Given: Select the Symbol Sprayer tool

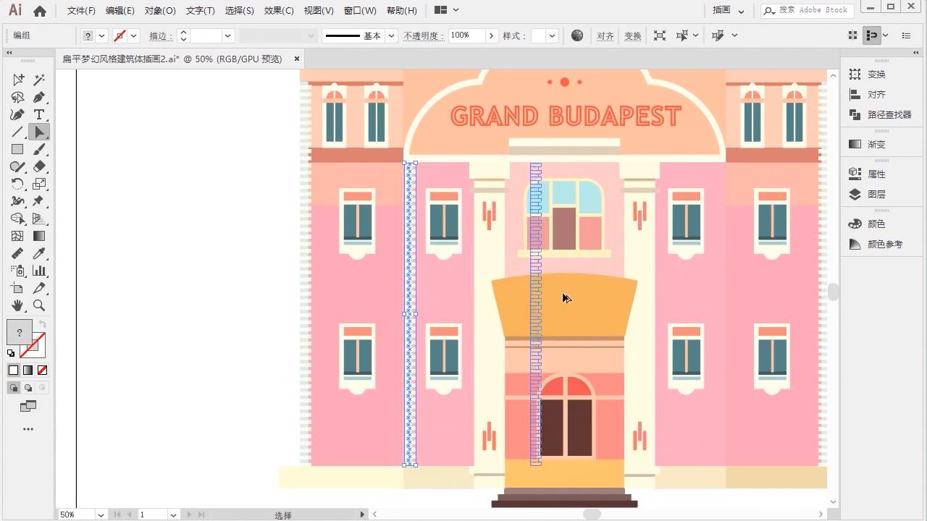Looking at the screenshot, I should (18, 271).
